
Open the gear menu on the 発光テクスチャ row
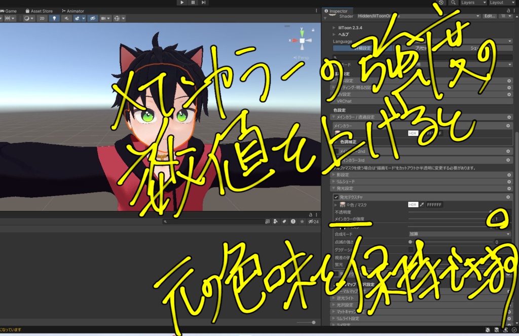point(508,197)
